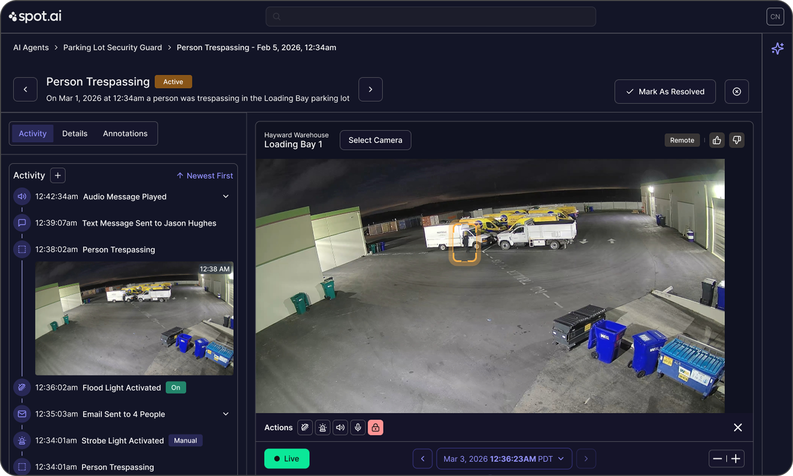
Task: Zoom out timeline with minus icon
Action: 717,458
